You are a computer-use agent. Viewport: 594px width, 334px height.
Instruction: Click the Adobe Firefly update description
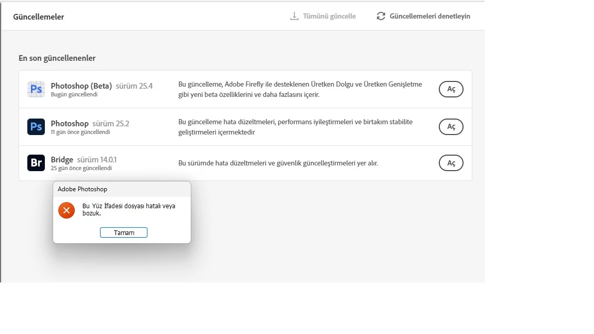(x=300, y=89)
